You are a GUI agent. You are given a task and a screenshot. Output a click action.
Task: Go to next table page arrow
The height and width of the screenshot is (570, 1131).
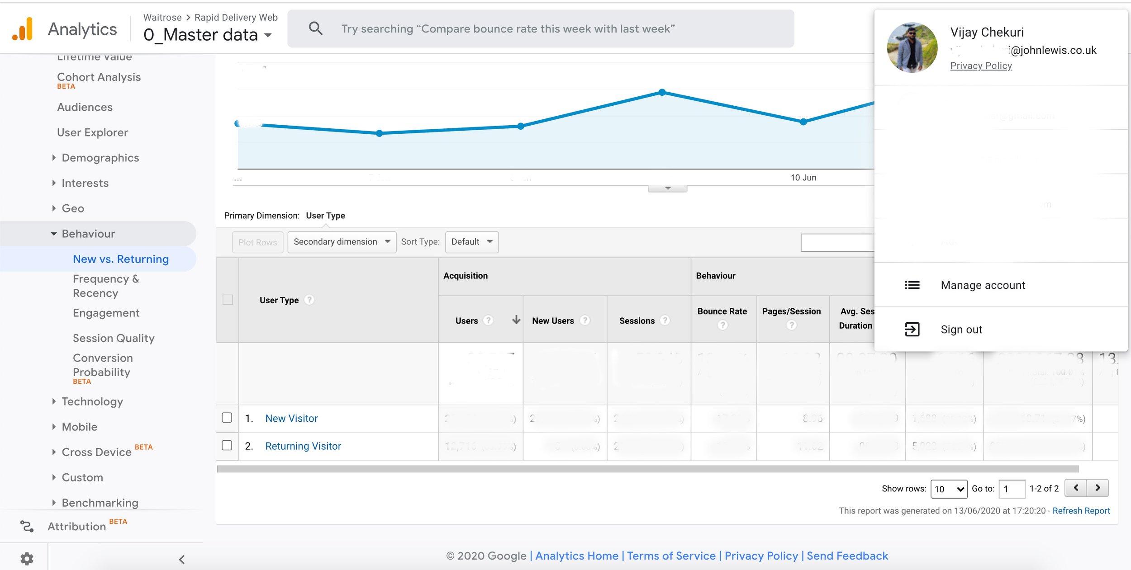pos(1098,488)
